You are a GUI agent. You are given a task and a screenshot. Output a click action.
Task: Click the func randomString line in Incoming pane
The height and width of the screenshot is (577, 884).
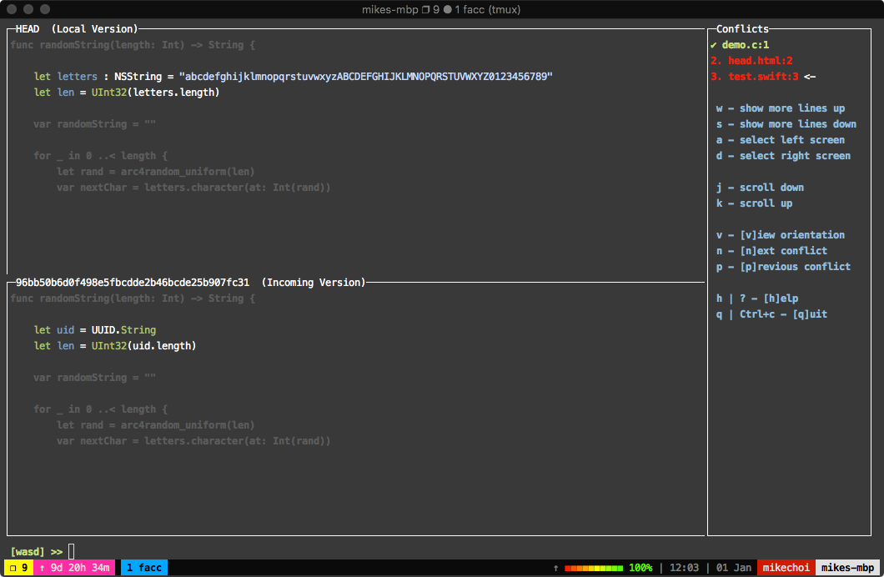[x=133, y=298]
